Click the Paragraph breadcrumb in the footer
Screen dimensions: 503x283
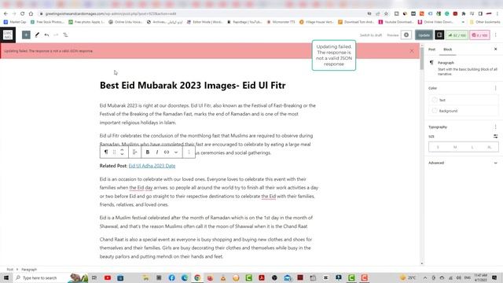pyautogui.click(x=29, y=270)
